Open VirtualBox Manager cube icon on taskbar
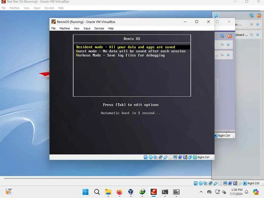Image resolution: width=264 pixels, height=198 pixels. tap(131, 192)
